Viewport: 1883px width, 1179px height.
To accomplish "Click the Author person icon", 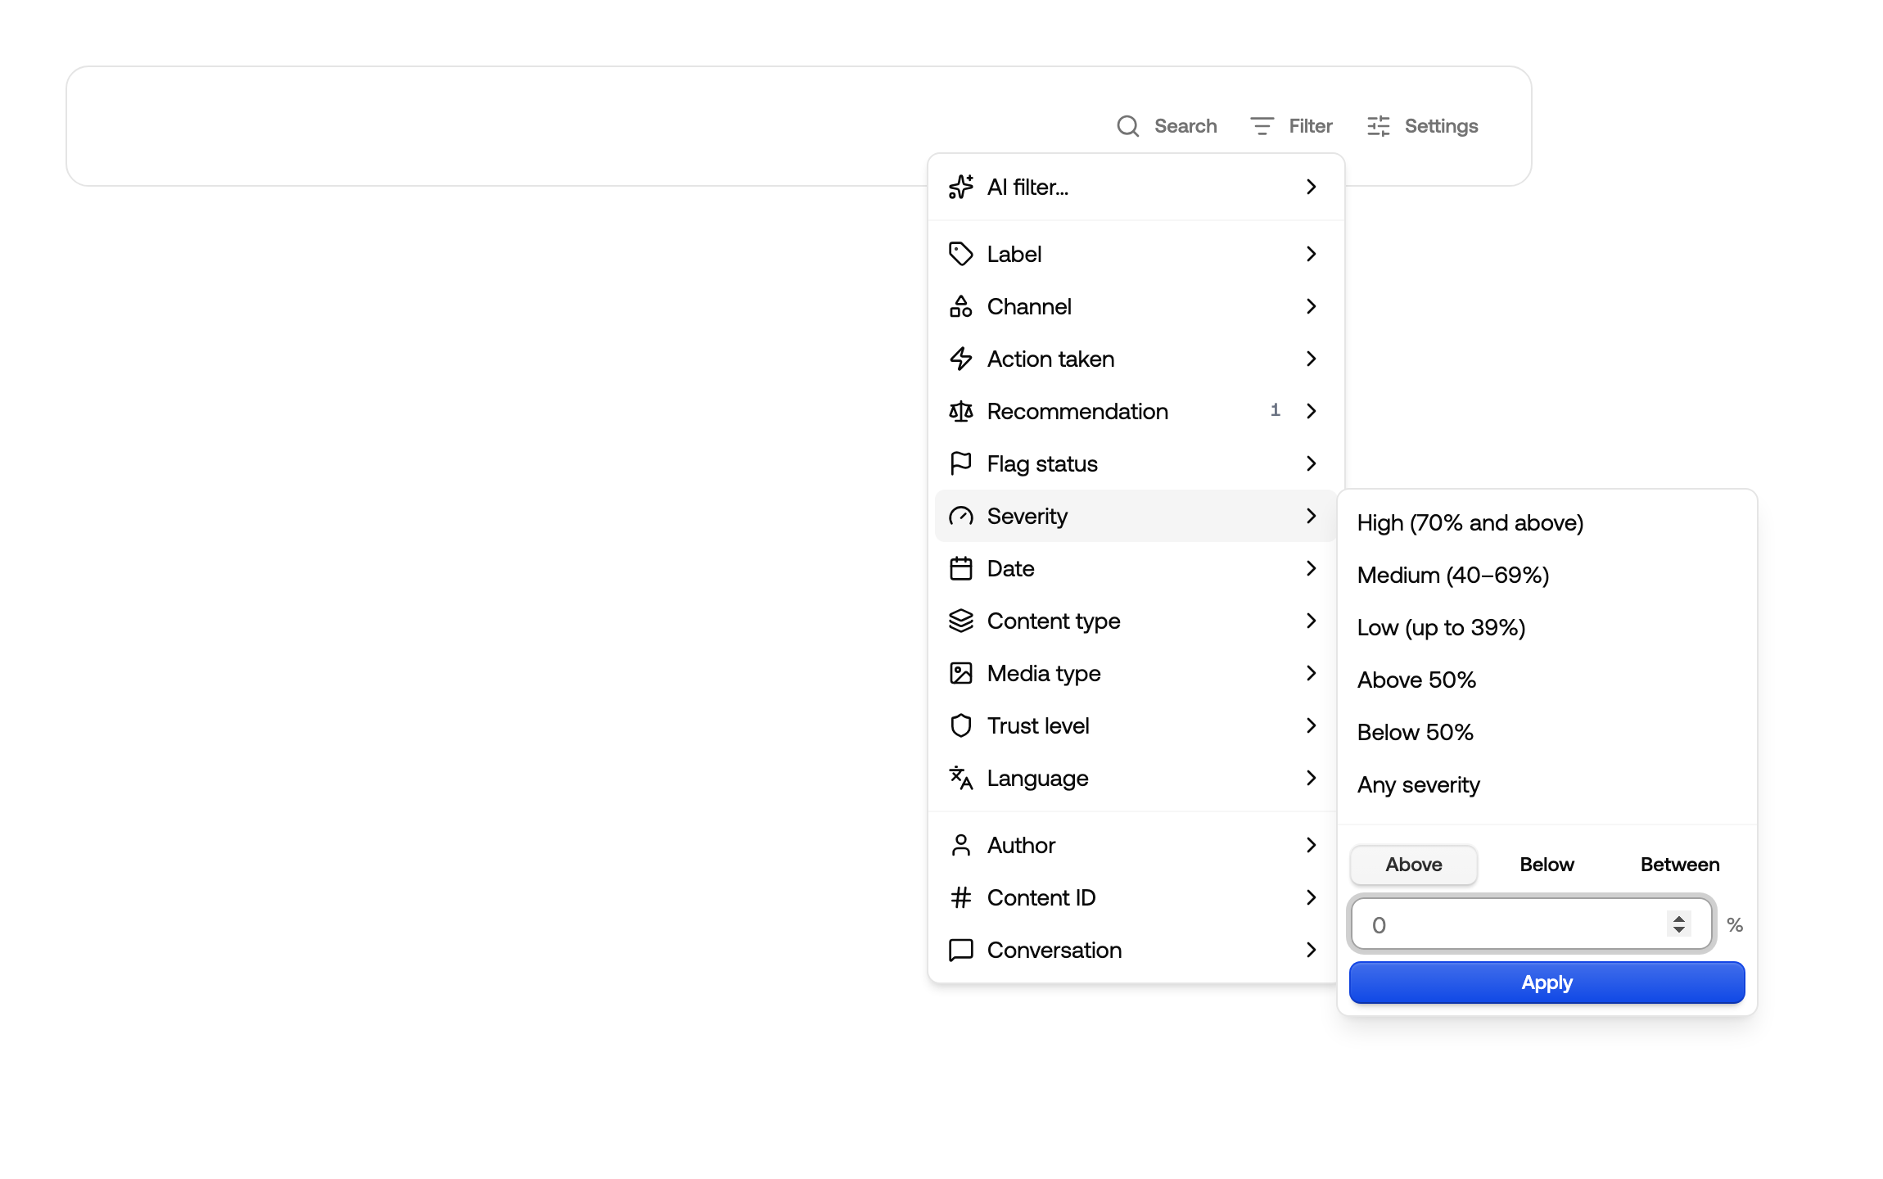I will click(960, 845).
